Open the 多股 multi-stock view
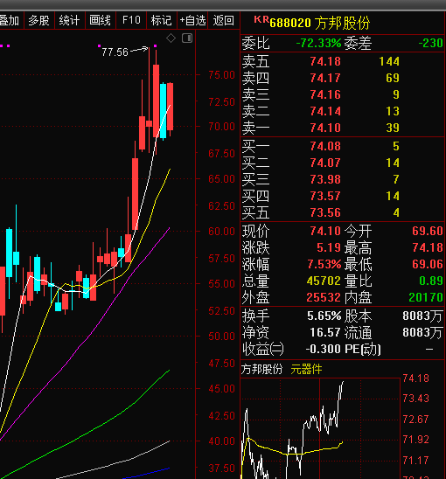Screen dimensions: 446x479 [39, 20]
